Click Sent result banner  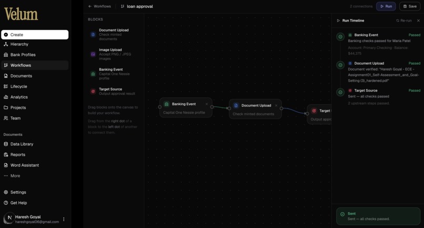tap(378, 216)
